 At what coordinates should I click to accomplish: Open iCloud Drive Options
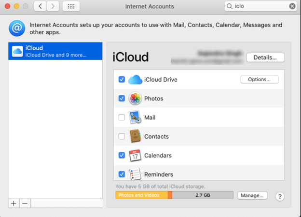[x=260, y=79]
